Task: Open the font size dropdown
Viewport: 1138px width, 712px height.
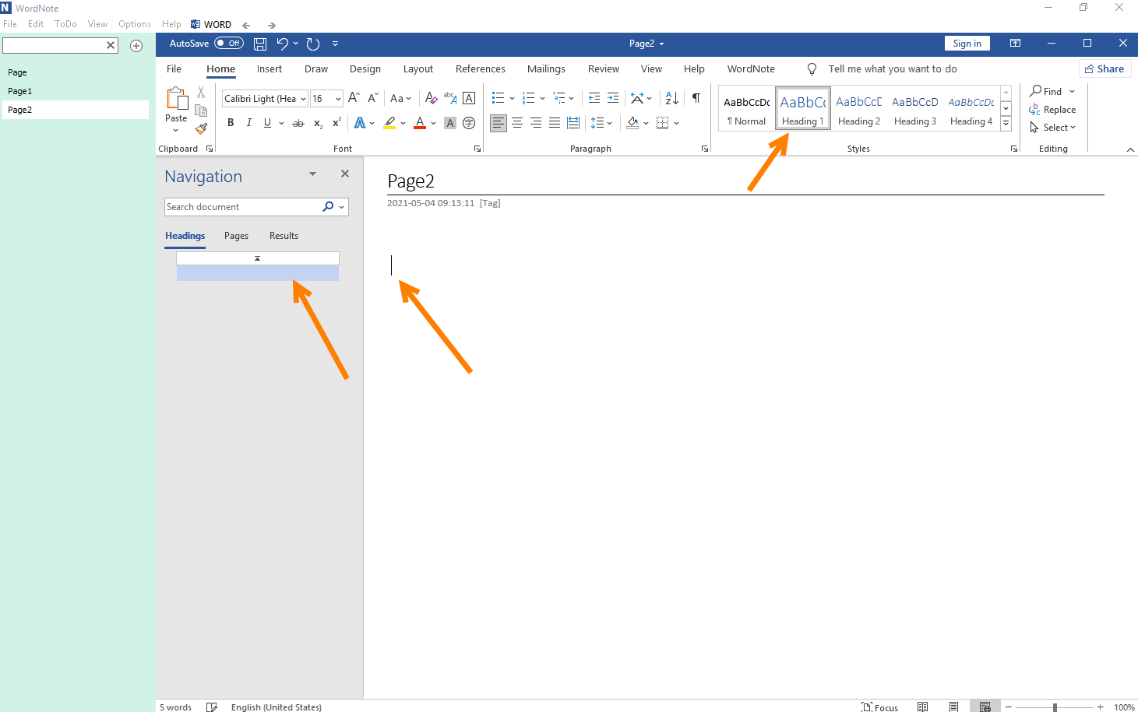Action: pyautogui.click(x=338, y=99)
